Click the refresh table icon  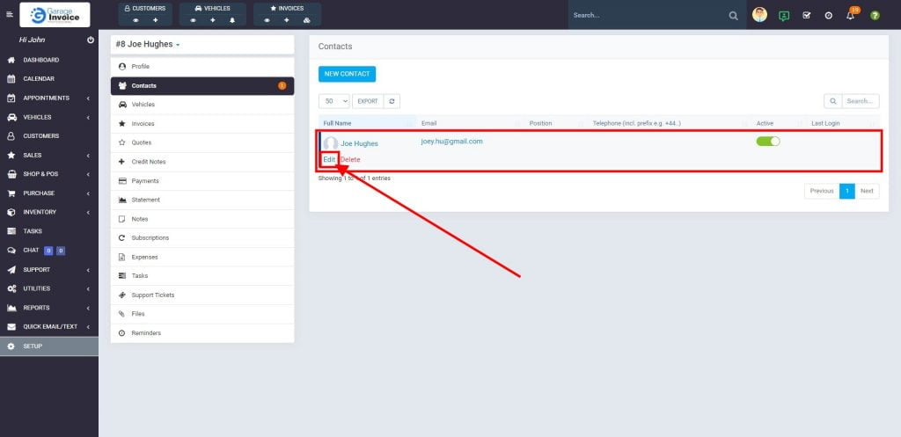pyautogui.click(x=393, y=101)
